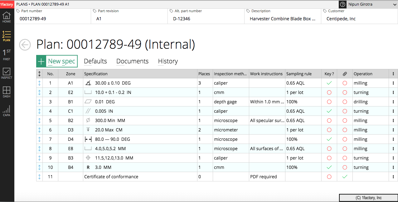Click the back arrow beside Plan title
This screenshot has width=398, height=202.
click(25, 45)
